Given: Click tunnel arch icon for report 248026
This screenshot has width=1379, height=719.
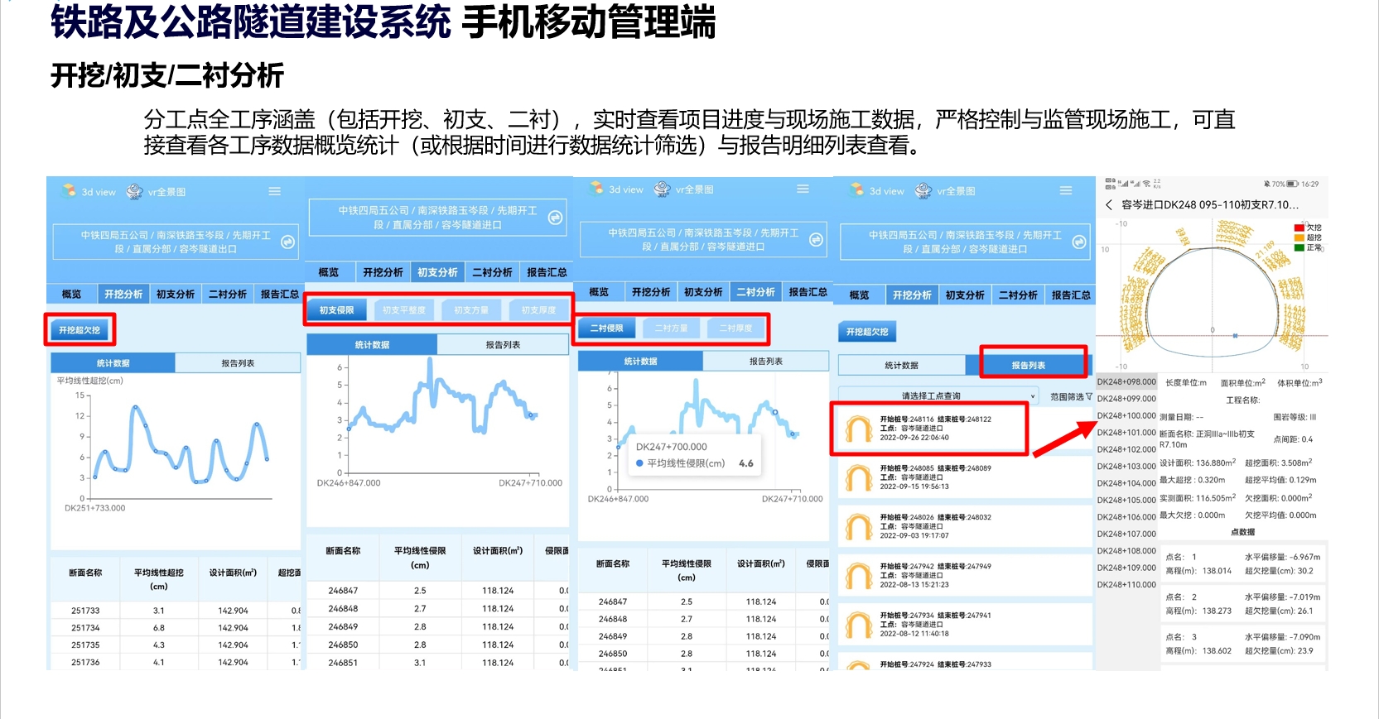Looking at the screenshot, I should pyautogui.click(x=858, y=526).
